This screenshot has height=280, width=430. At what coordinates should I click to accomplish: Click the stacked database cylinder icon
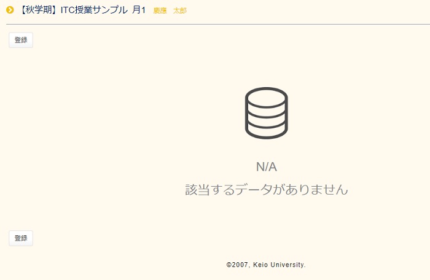(x=266, y=113)
